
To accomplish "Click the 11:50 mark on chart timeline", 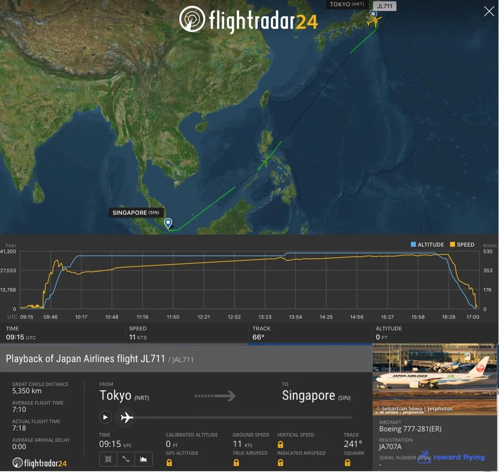I will coord(173,317).
